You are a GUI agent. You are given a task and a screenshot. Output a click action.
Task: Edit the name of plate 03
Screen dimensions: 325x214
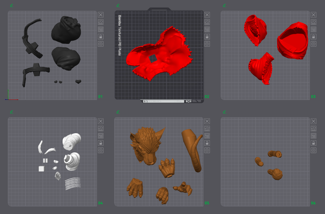(x=224, y=5)
